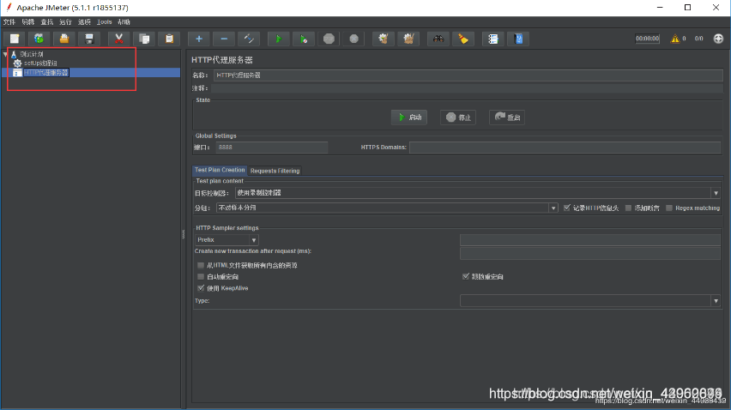Viewport: 731px width, 410px height.
Task: Click the 0/0 thread count indicator
Action: tap(699, 39)
